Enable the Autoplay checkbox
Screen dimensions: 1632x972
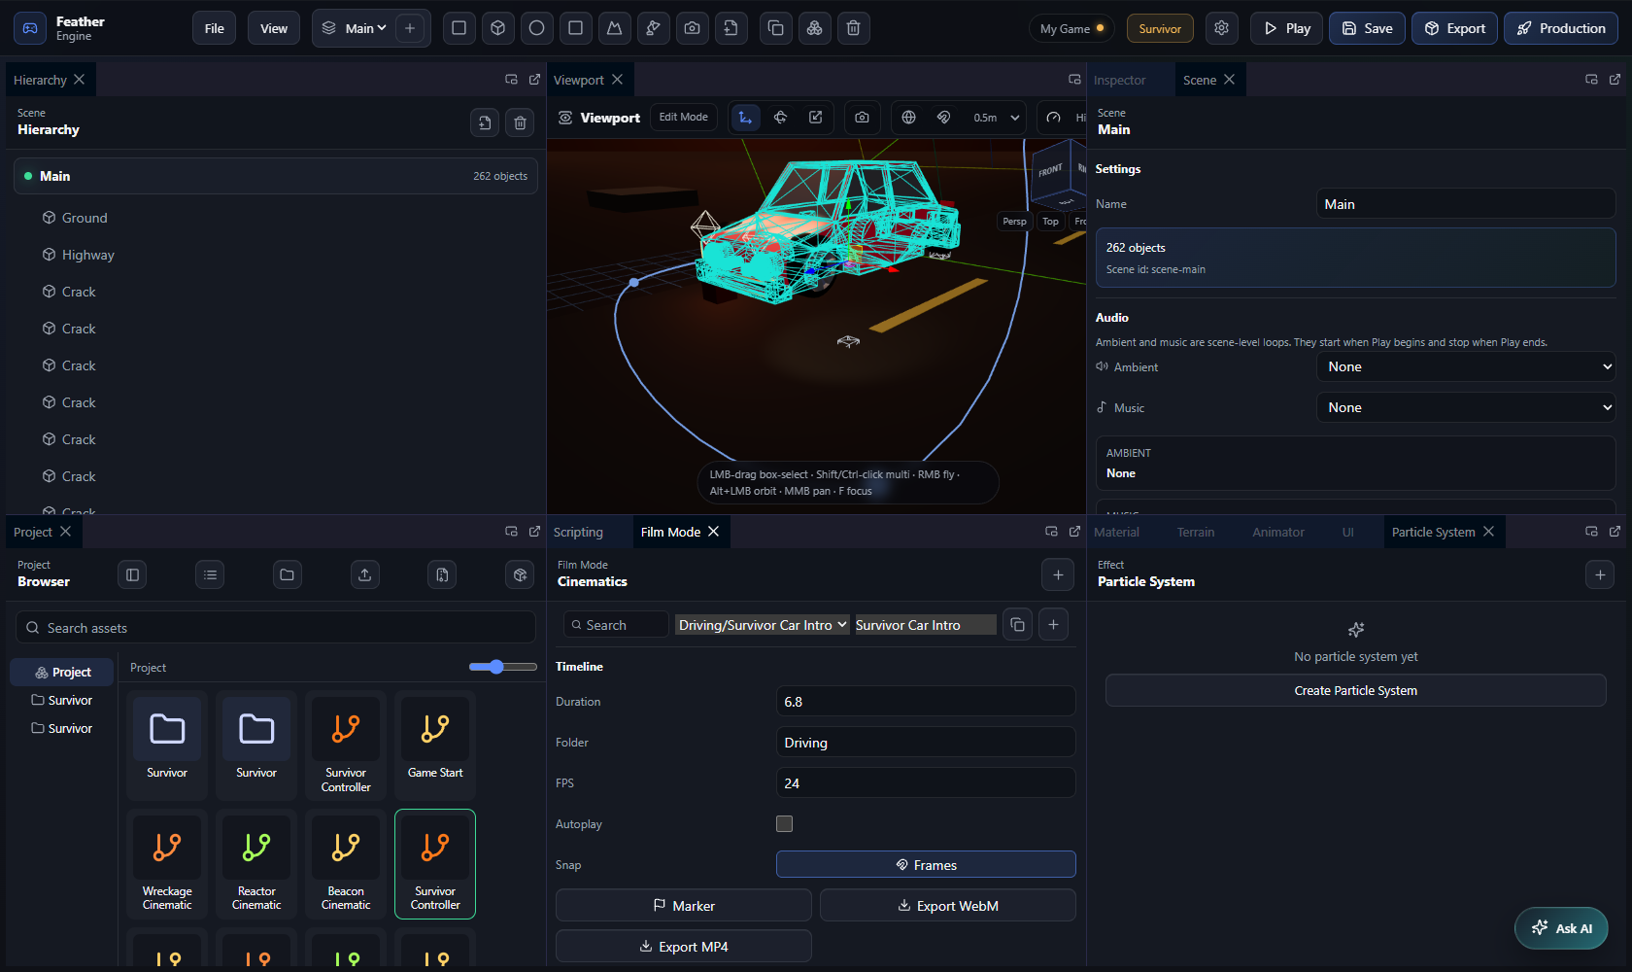pyautogui.click(x=784, y=823)
